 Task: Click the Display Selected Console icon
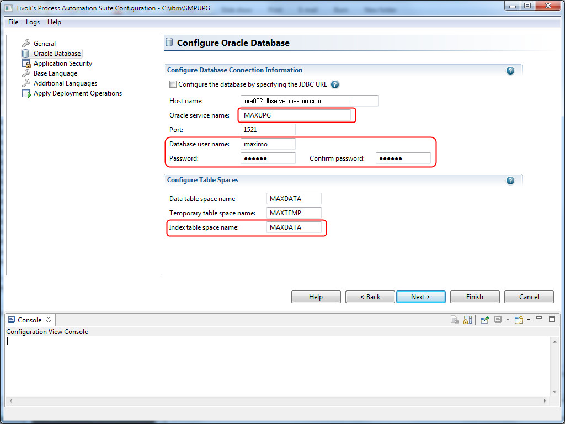[498, 320]
